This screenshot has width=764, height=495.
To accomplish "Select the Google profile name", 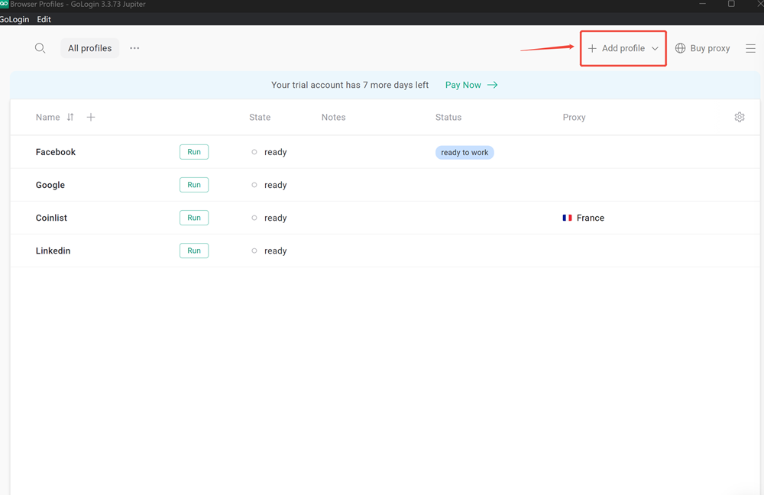I will pyautogui.click(x=50, y=185).
